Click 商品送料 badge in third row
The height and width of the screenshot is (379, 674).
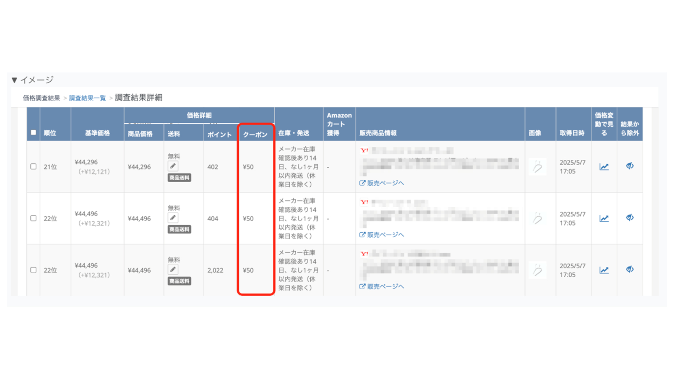point(179,281)
